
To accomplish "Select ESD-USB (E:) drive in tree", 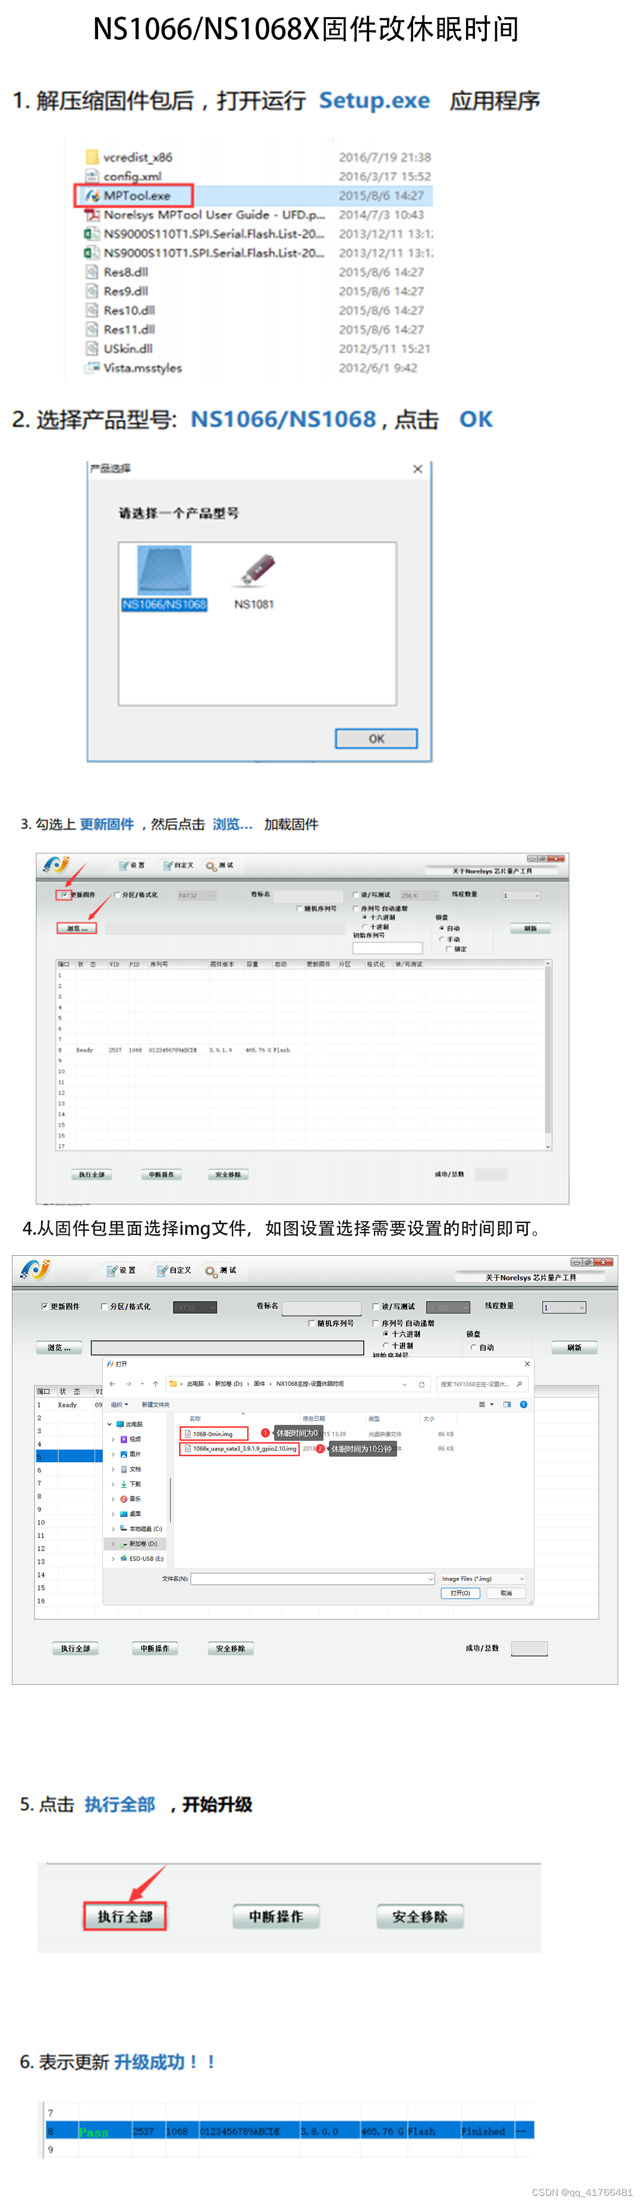I will (x=141, y=1558).
